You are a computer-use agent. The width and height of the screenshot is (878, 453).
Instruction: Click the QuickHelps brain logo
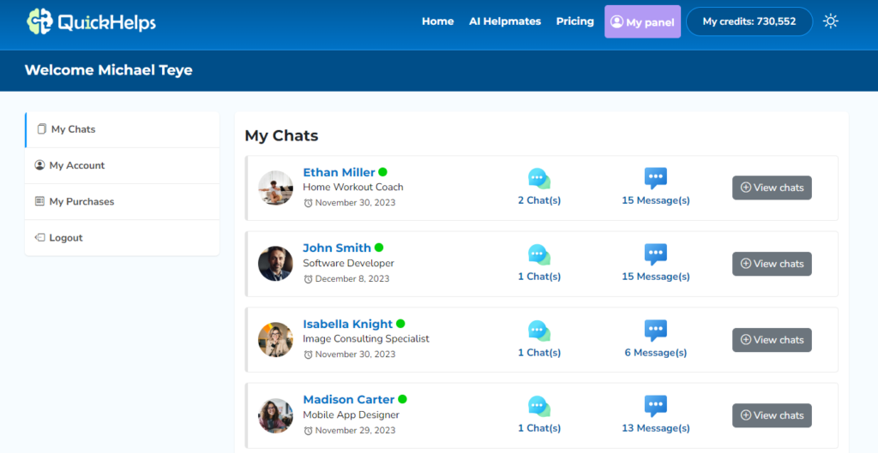click(x=39, y=21)
